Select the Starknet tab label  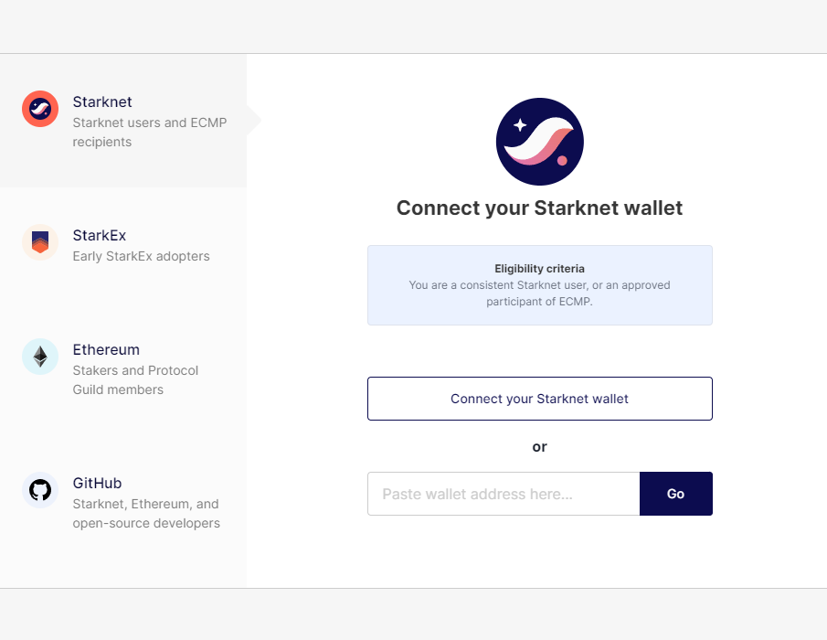click(x=102, y=101)
